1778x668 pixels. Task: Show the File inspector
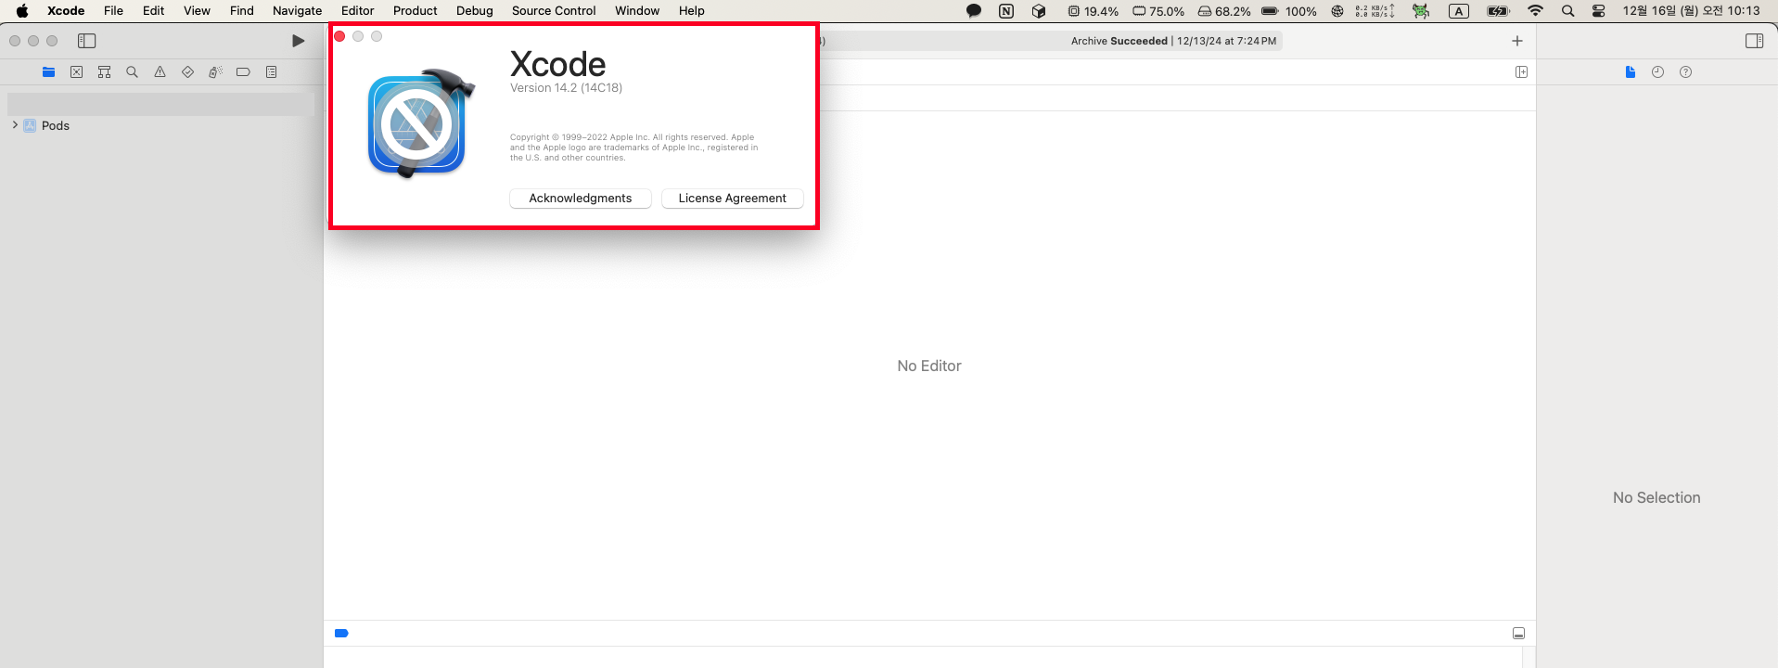pyautogui.click(x=1631, y=71)
